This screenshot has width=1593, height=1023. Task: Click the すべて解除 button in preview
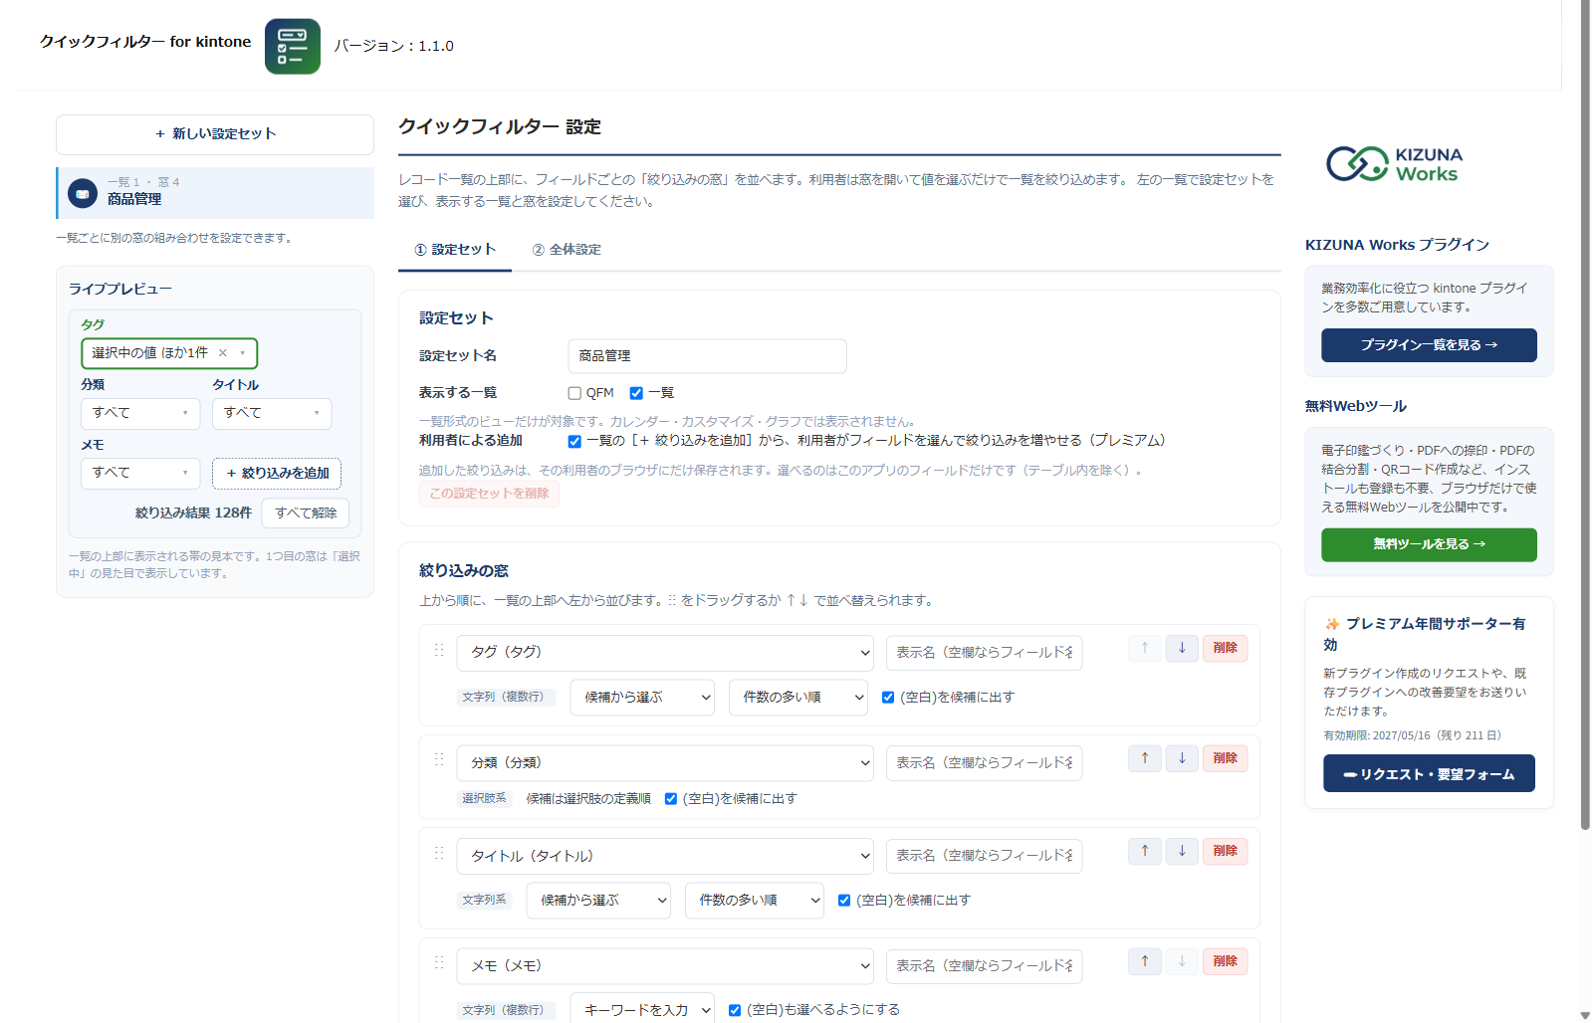click(x=306, y=513)
